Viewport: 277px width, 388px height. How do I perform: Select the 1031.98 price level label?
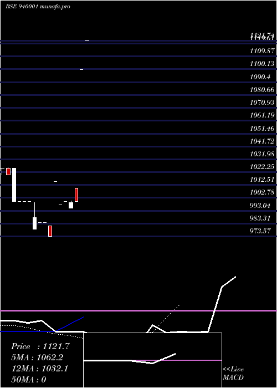(x=262, y=154)
